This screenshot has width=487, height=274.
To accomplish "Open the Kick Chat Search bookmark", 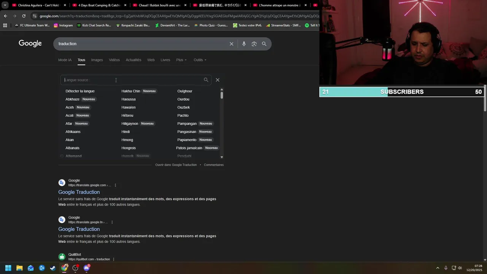I will click(94, 25).
